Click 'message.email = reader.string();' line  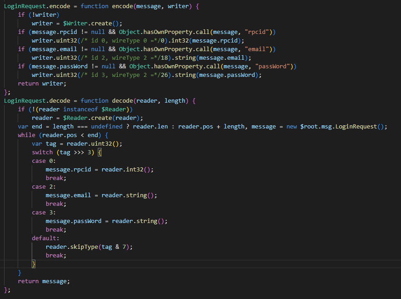(x=101, y=195)
